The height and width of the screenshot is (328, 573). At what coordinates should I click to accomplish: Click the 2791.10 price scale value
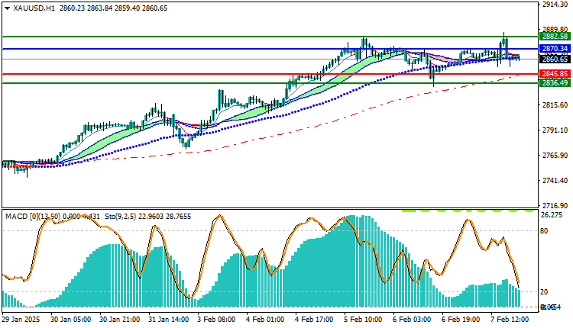555,130
